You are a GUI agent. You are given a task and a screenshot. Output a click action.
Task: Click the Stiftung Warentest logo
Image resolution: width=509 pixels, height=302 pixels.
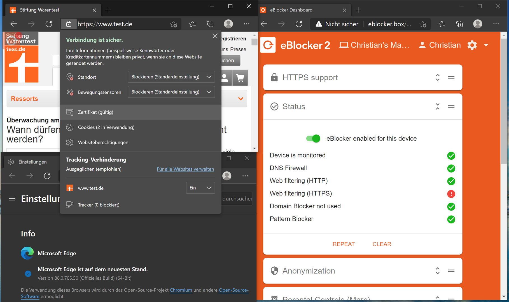pyautogui.click(x=22, y=57)
